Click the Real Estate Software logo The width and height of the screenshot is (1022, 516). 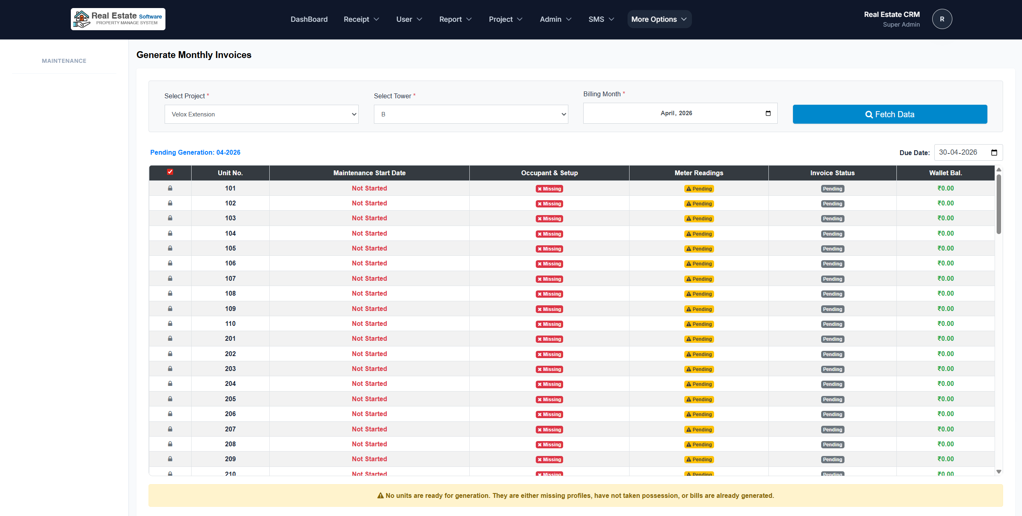[118, 19]
